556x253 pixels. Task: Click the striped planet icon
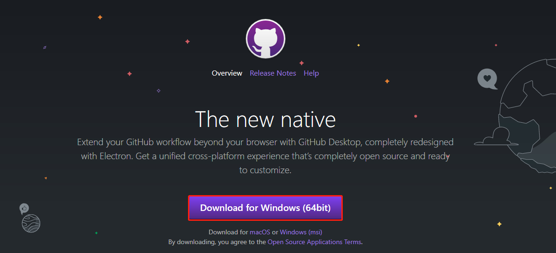tap(31, 223)
